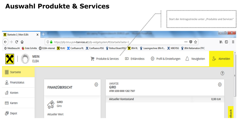Bookmark this page with star icon
This screenshot has width=238, height=124.
(196, 42)
